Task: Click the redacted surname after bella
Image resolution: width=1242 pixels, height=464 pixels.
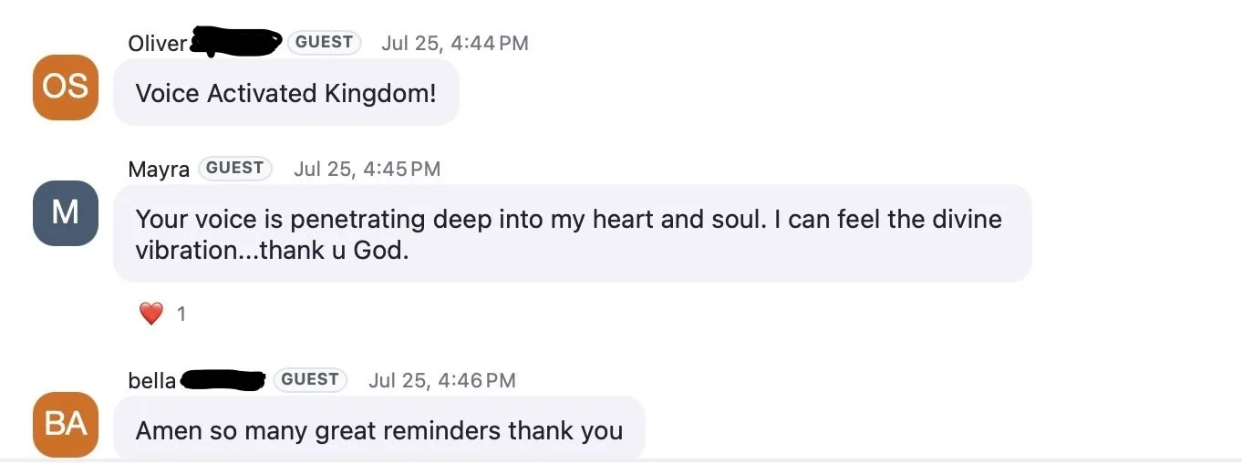Action: [x=223, y=380]
